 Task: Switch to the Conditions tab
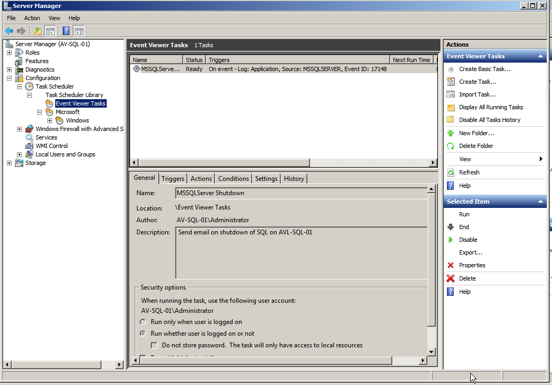pos(234,179)
